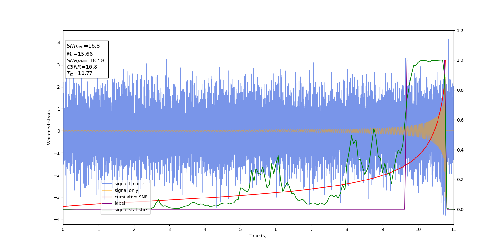Click the blue line swatch in legend
Image resolution: width=504 pixels, height=252 pixels.
pos(107,184)
